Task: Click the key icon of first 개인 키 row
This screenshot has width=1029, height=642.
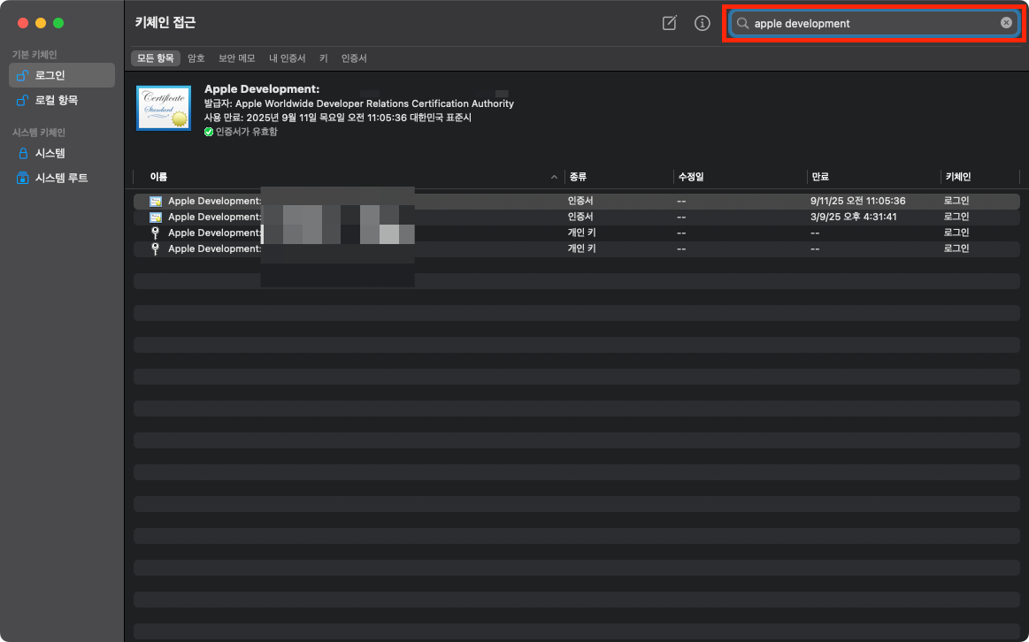Action: [x=156, y=233]
